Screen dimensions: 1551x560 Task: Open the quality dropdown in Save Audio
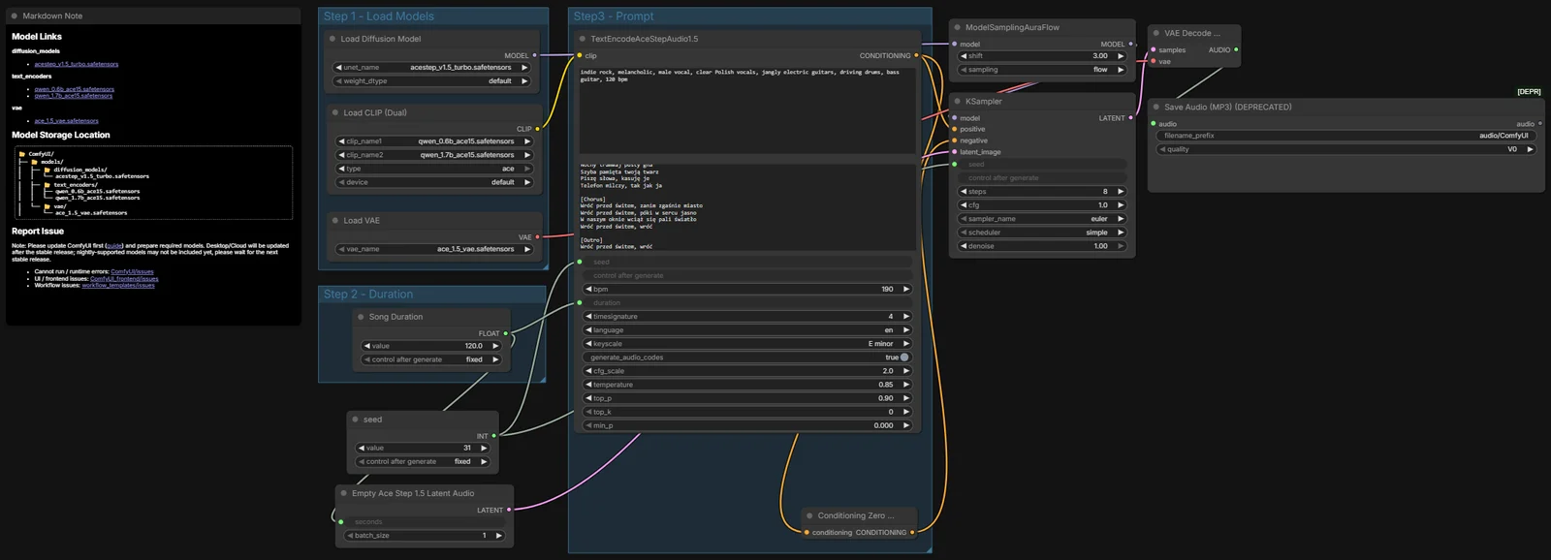click(1346, 149)
